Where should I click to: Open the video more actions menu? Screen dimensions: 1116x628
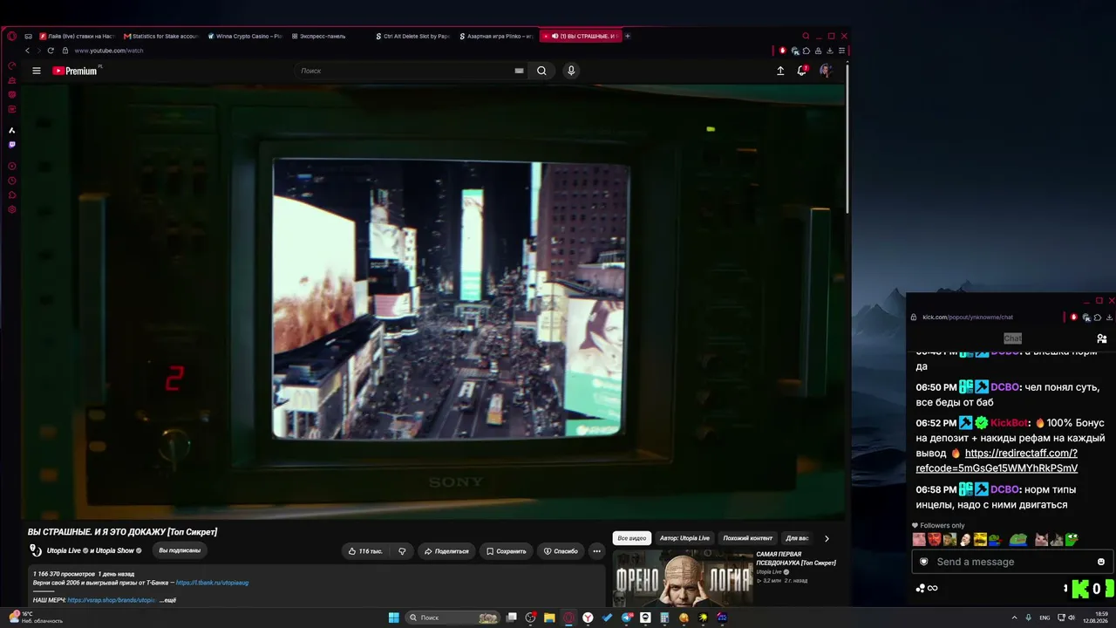tap(596, 551)
